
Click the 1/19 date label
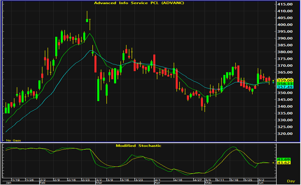pos(16,180)
